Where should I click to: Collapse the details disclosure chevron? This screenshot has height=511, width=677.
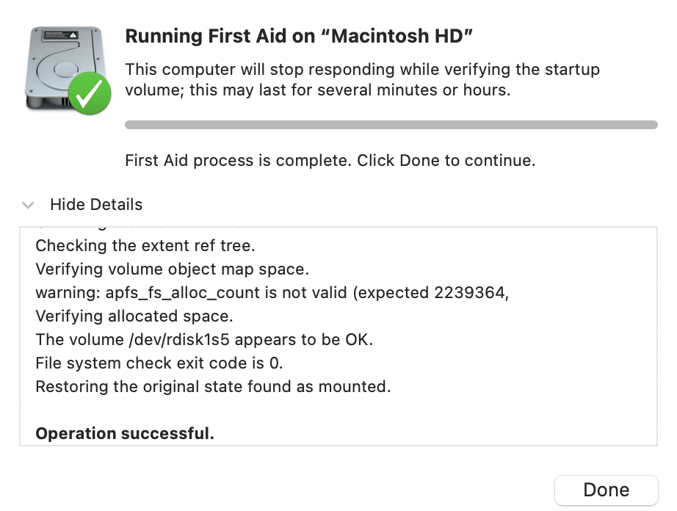[x=29, y=205]
